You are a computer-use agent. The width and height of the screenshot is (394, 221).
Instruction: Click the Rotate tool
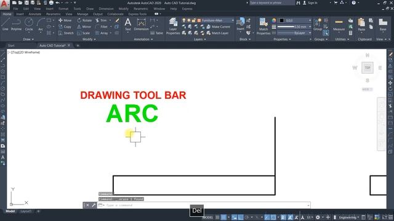pos(84,20)
